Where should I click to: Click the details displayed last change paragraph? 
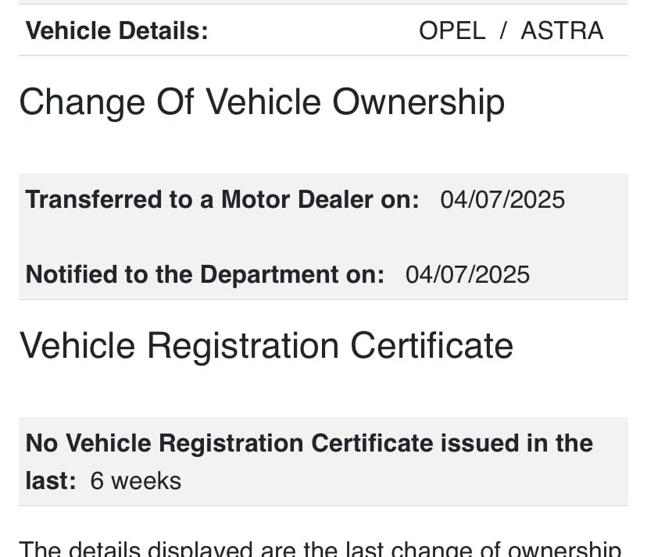click(320, 549)
